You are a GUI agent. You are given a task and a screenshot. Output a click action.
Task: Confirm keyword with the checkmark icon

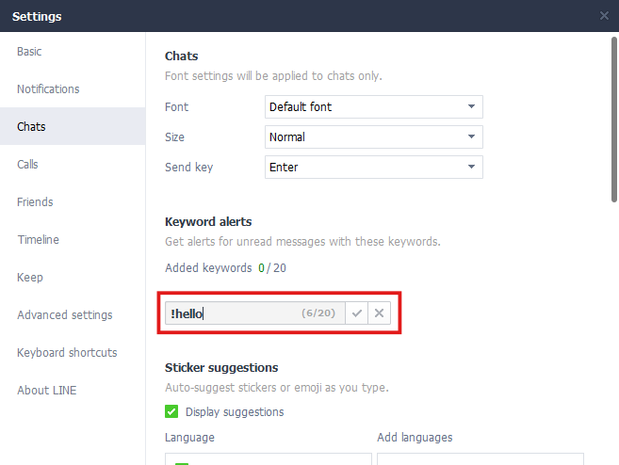(x=357, y=313)
